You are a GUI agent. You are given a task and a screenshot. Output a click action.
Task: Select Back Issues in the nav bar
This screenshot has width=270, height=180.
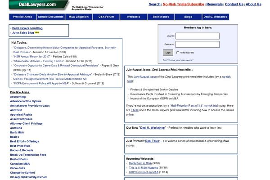pyautogui.click(x=161, y=17)
